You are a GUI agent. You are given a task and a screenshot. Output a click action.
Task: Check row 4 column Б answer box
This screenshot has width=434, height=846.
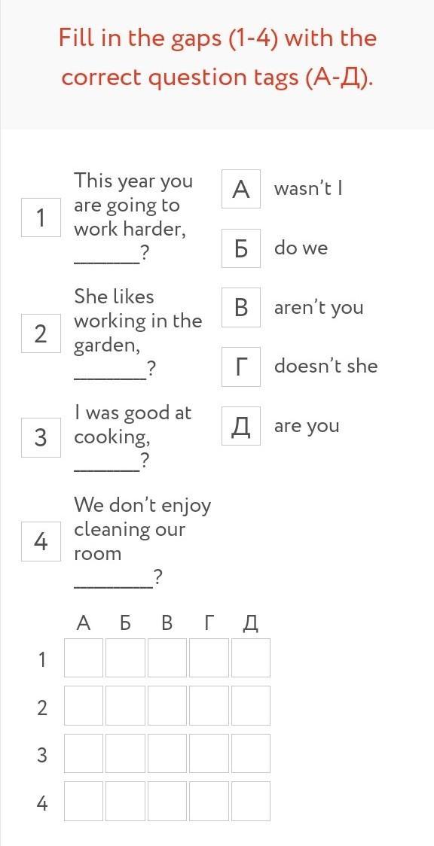tap(125, 802)
